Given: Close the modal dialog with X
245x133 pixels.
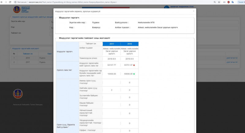Looking at the screenshot, I should (x=193, y=11).
